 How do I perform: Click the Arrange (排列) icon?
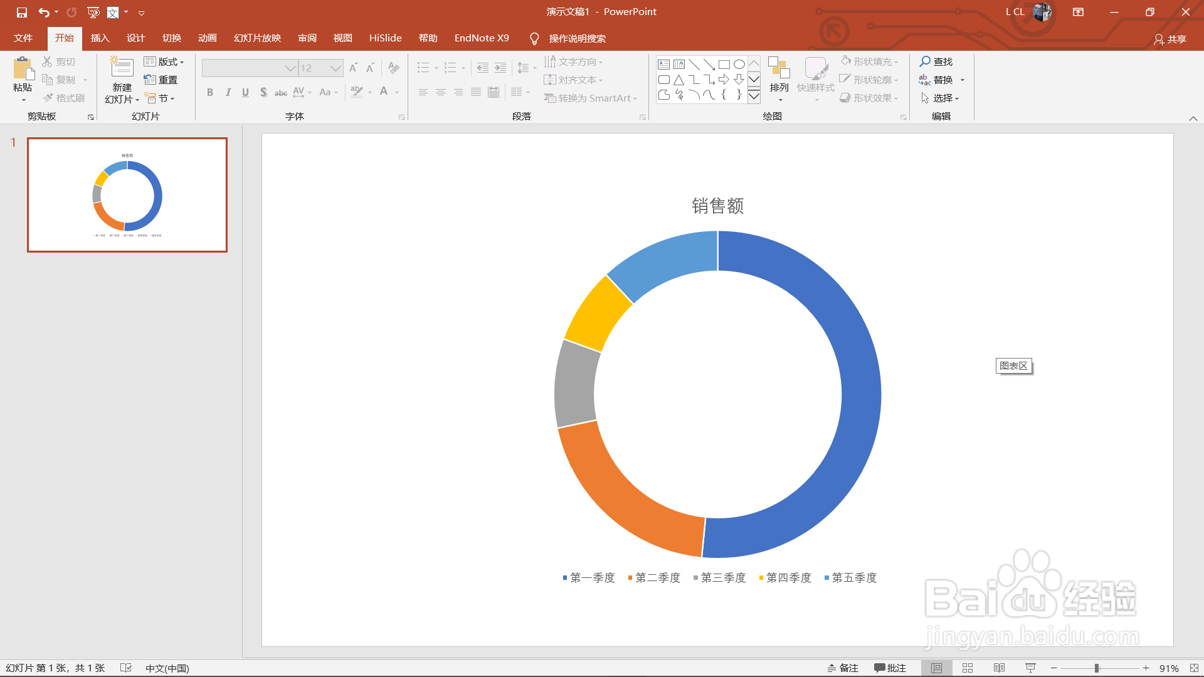pyautogui.click(x=779, y=68)
